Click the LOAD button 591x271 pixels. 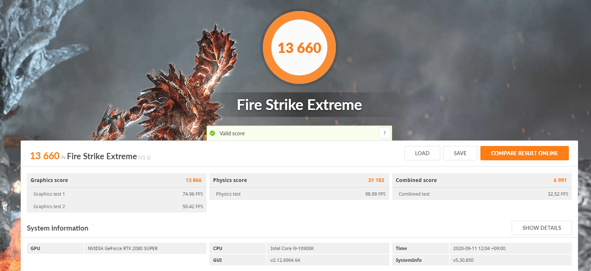pyautogui.click(x=422, y=153)
